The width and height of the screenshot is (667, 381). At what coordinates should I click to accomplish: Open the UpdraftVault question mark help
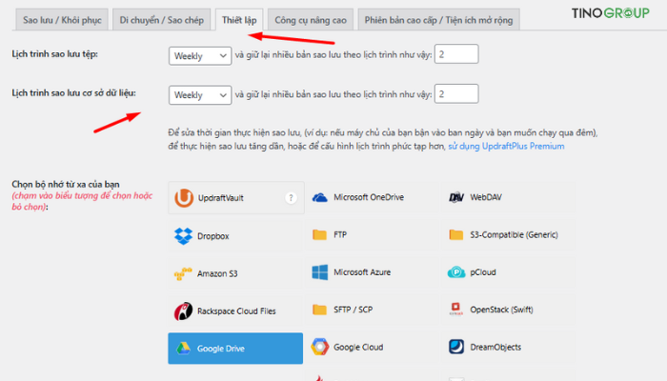(x=291, y=198)
